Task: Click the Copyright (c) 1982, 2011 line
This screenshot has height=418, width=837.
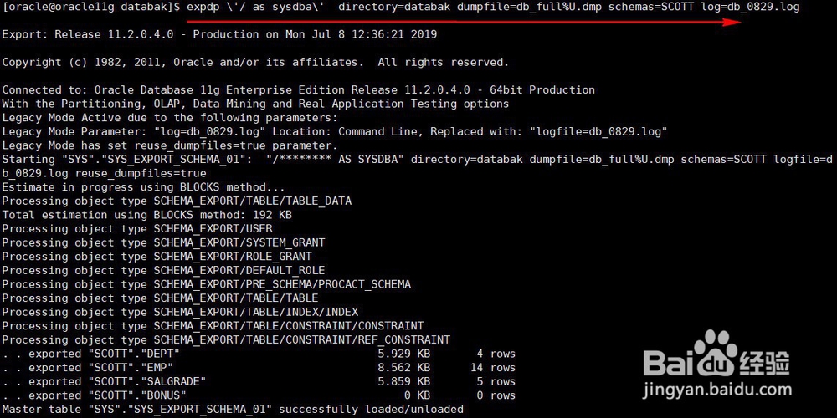Action: (x=255, y=63)
